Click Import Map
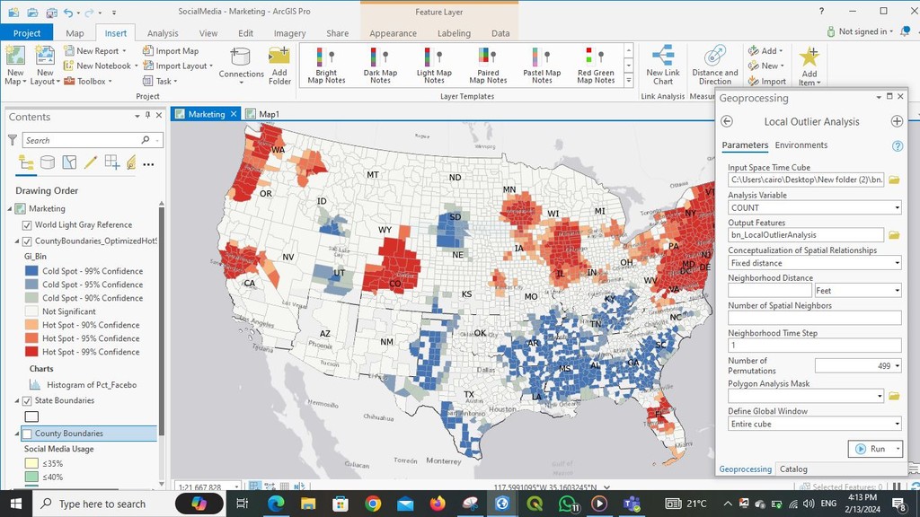Image resolution: width=920 pixels, height=517 pixels. 171,51
